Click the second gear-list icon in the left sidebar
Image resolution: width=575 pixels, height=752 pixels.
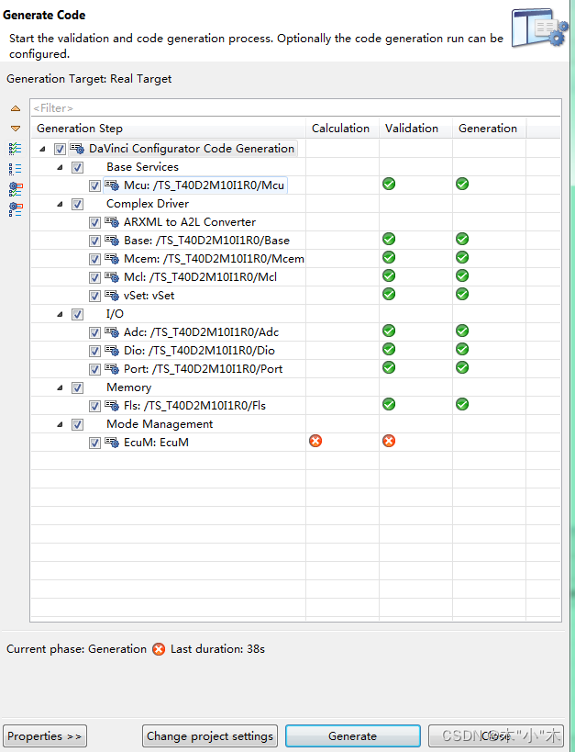[x=16, y=209]
